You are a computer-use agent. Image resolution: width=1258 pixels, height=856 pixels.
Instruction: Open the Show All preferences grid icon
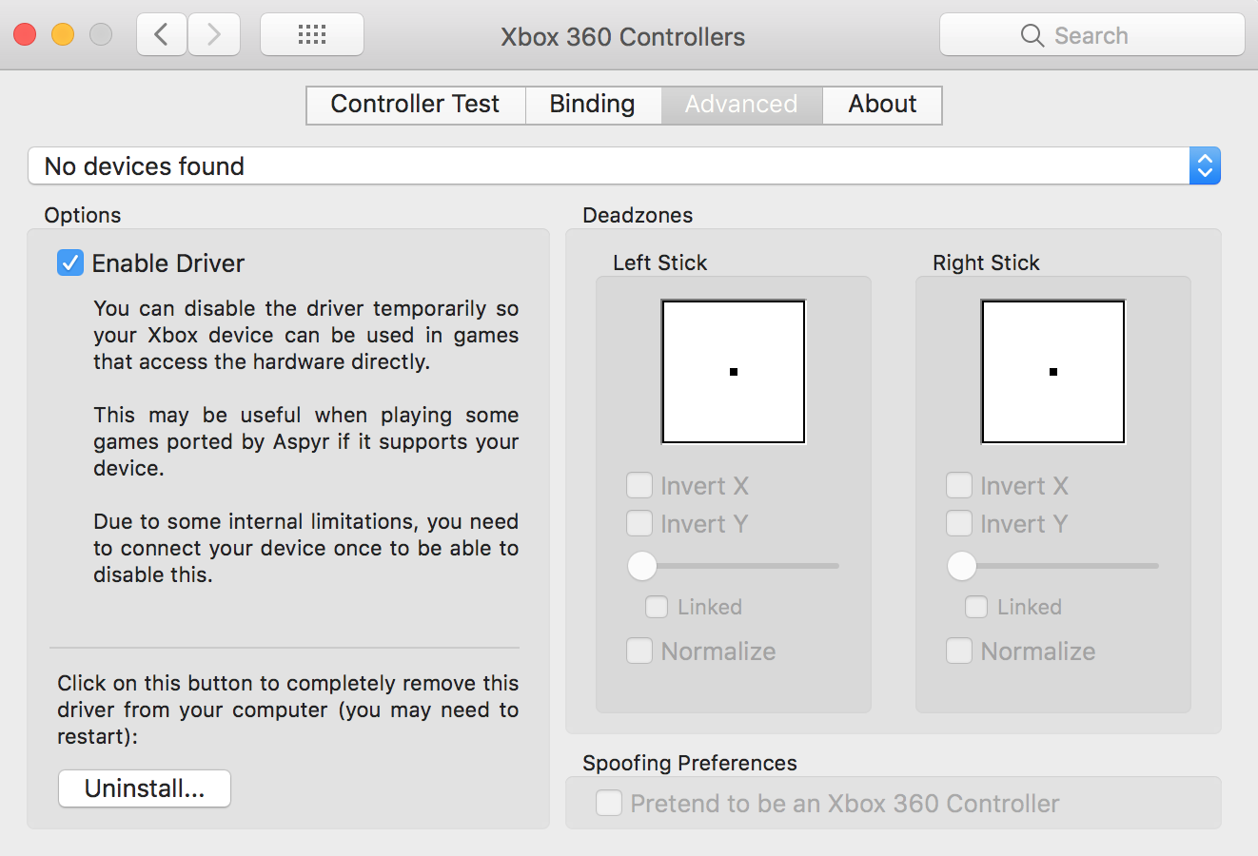pyautogui.click(x=311, y=33)
